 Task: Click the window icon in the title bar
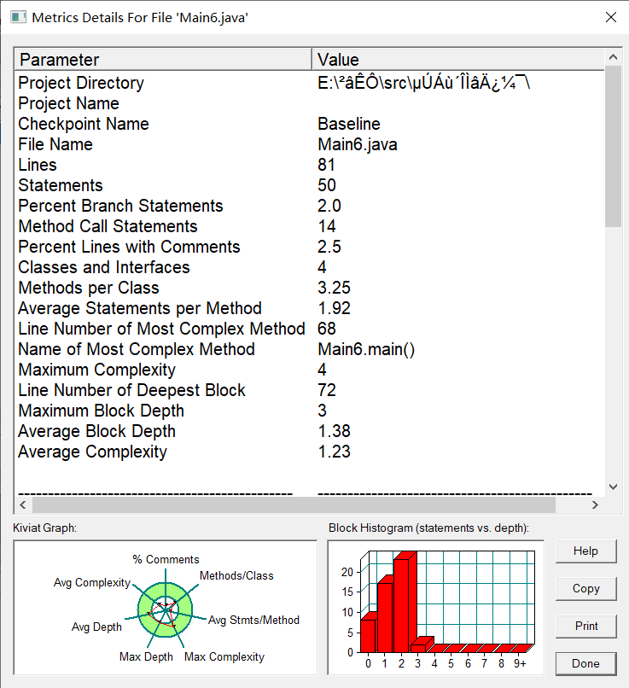[x=19, y=18]
